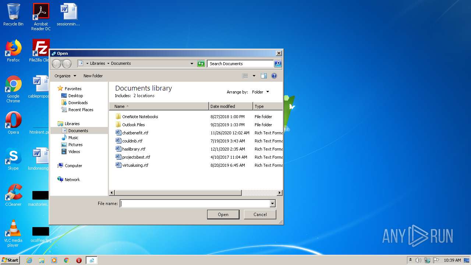Open Windows Media Player from taskbar

54,260
